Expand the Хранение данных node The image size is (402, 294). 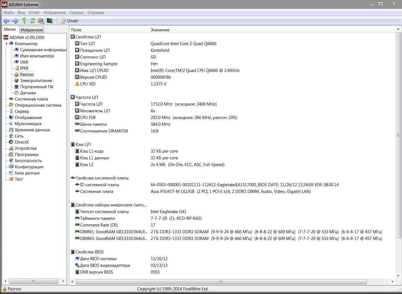click(x=6, y=130)
